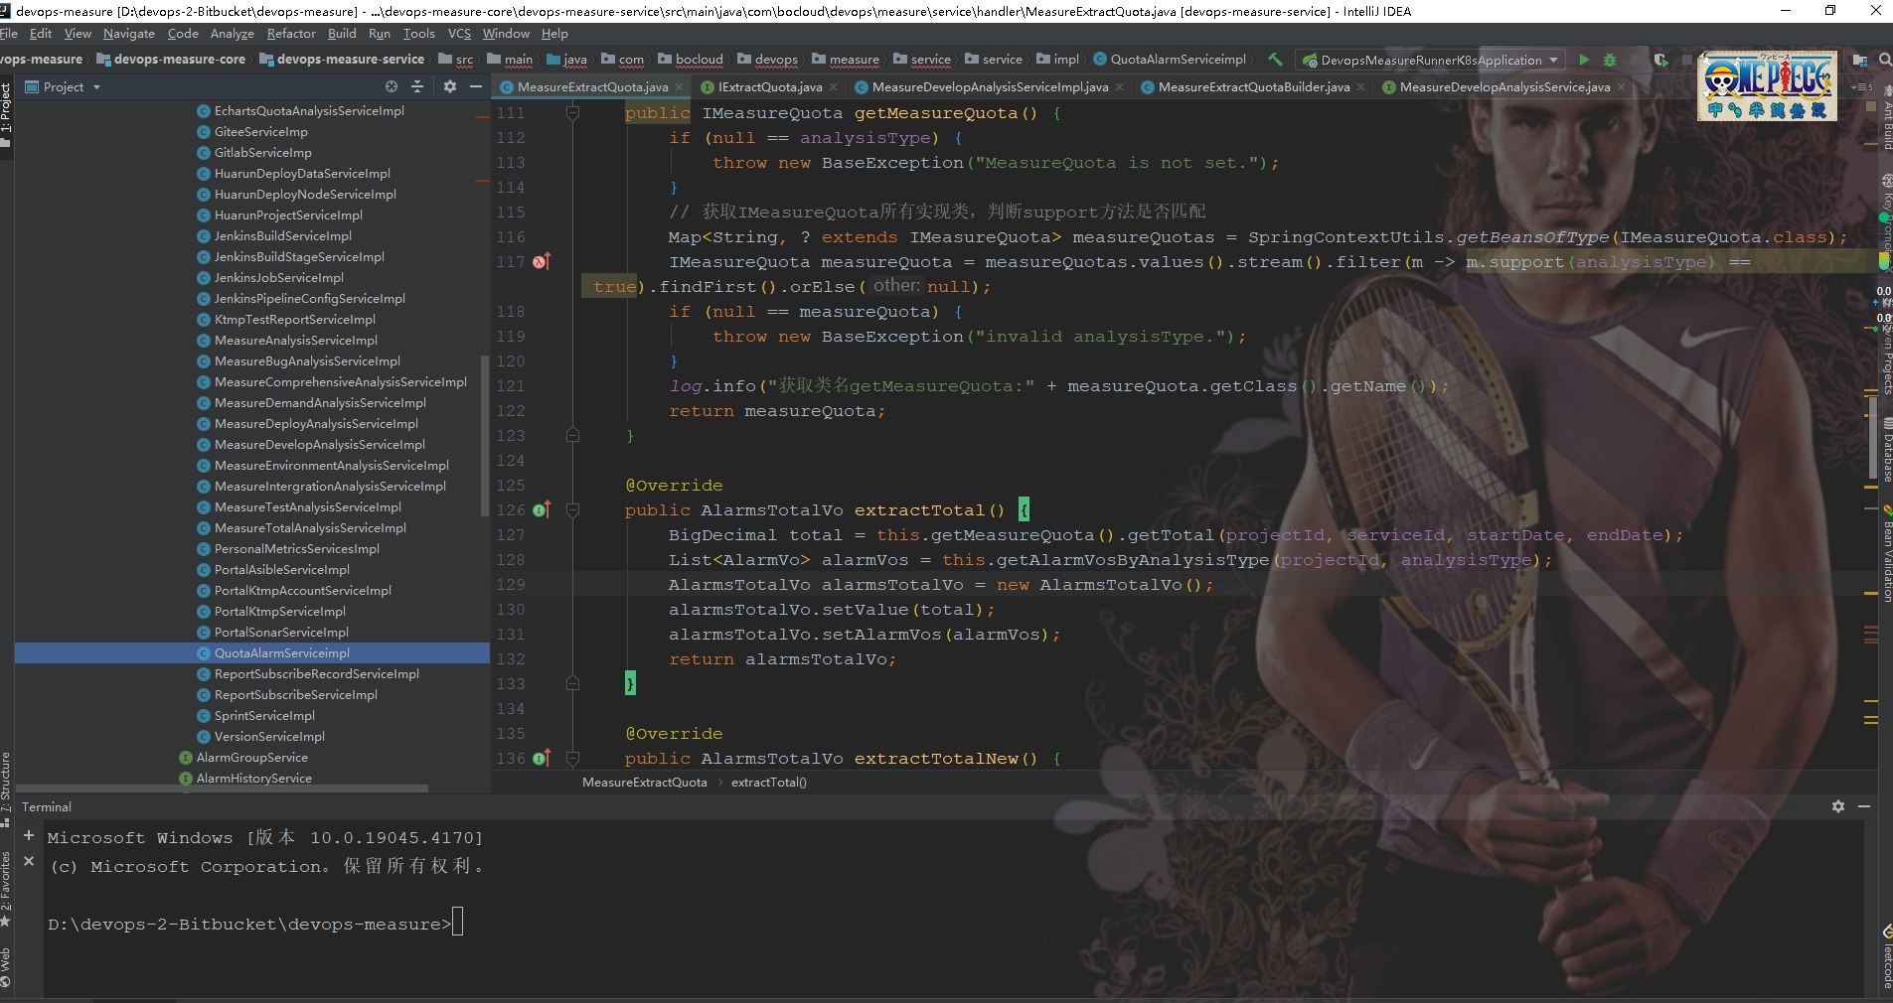Collapse extractTotalNew method fold at line 136
Viewport: 1893px width, 1003px height.
[x=572, y=759]
